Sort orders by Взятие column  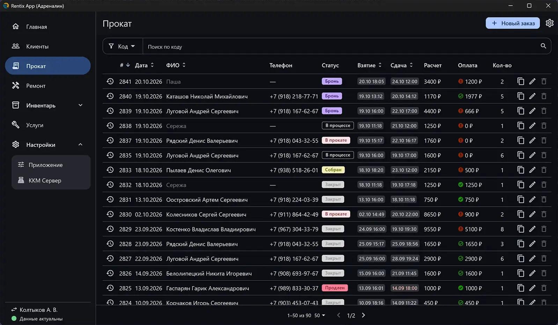[x=369, y=65]
